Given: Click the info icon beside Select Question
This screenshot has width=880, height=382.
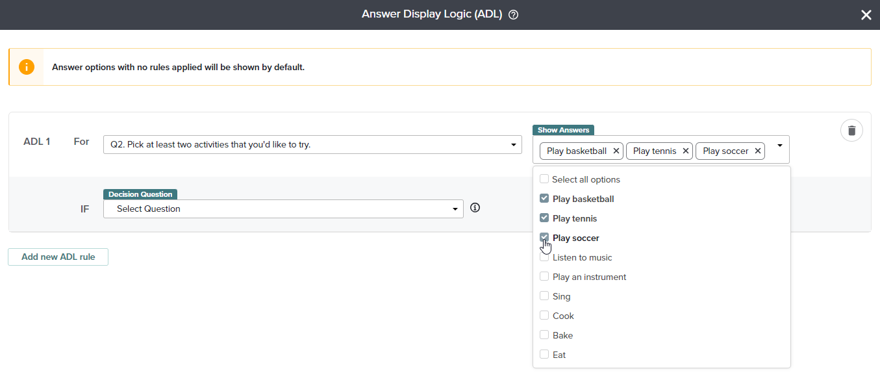Looking at the screenshot, I should click(475, 207).
